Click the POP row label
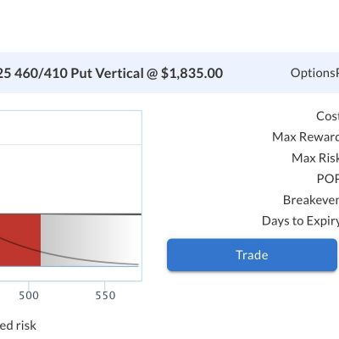339x339 pixels. click(x=328, y=179)
